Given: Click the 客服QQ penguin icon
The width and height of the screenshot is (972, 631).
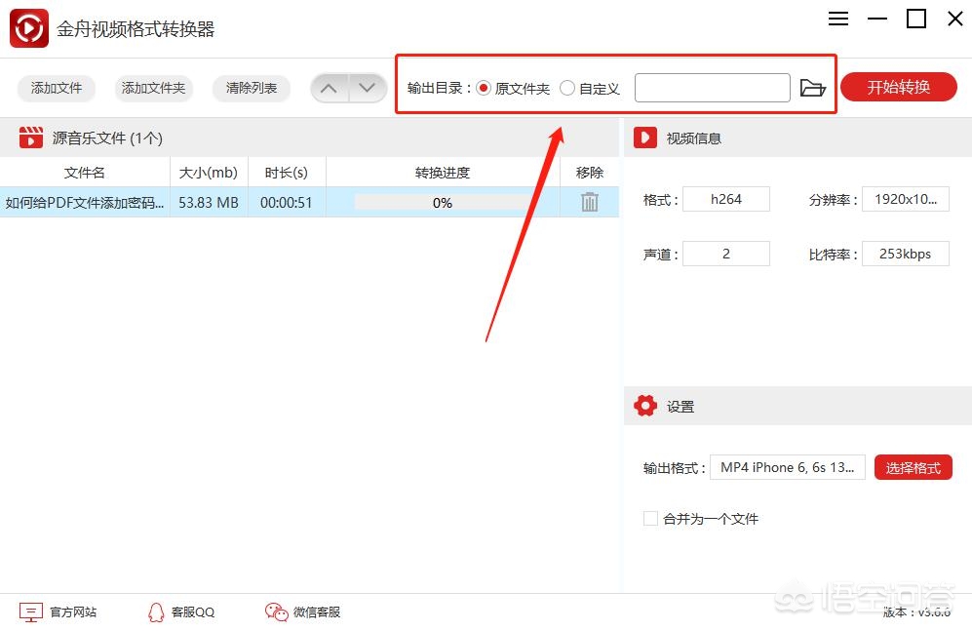Looking at the screenshot, I should (156, 612).
